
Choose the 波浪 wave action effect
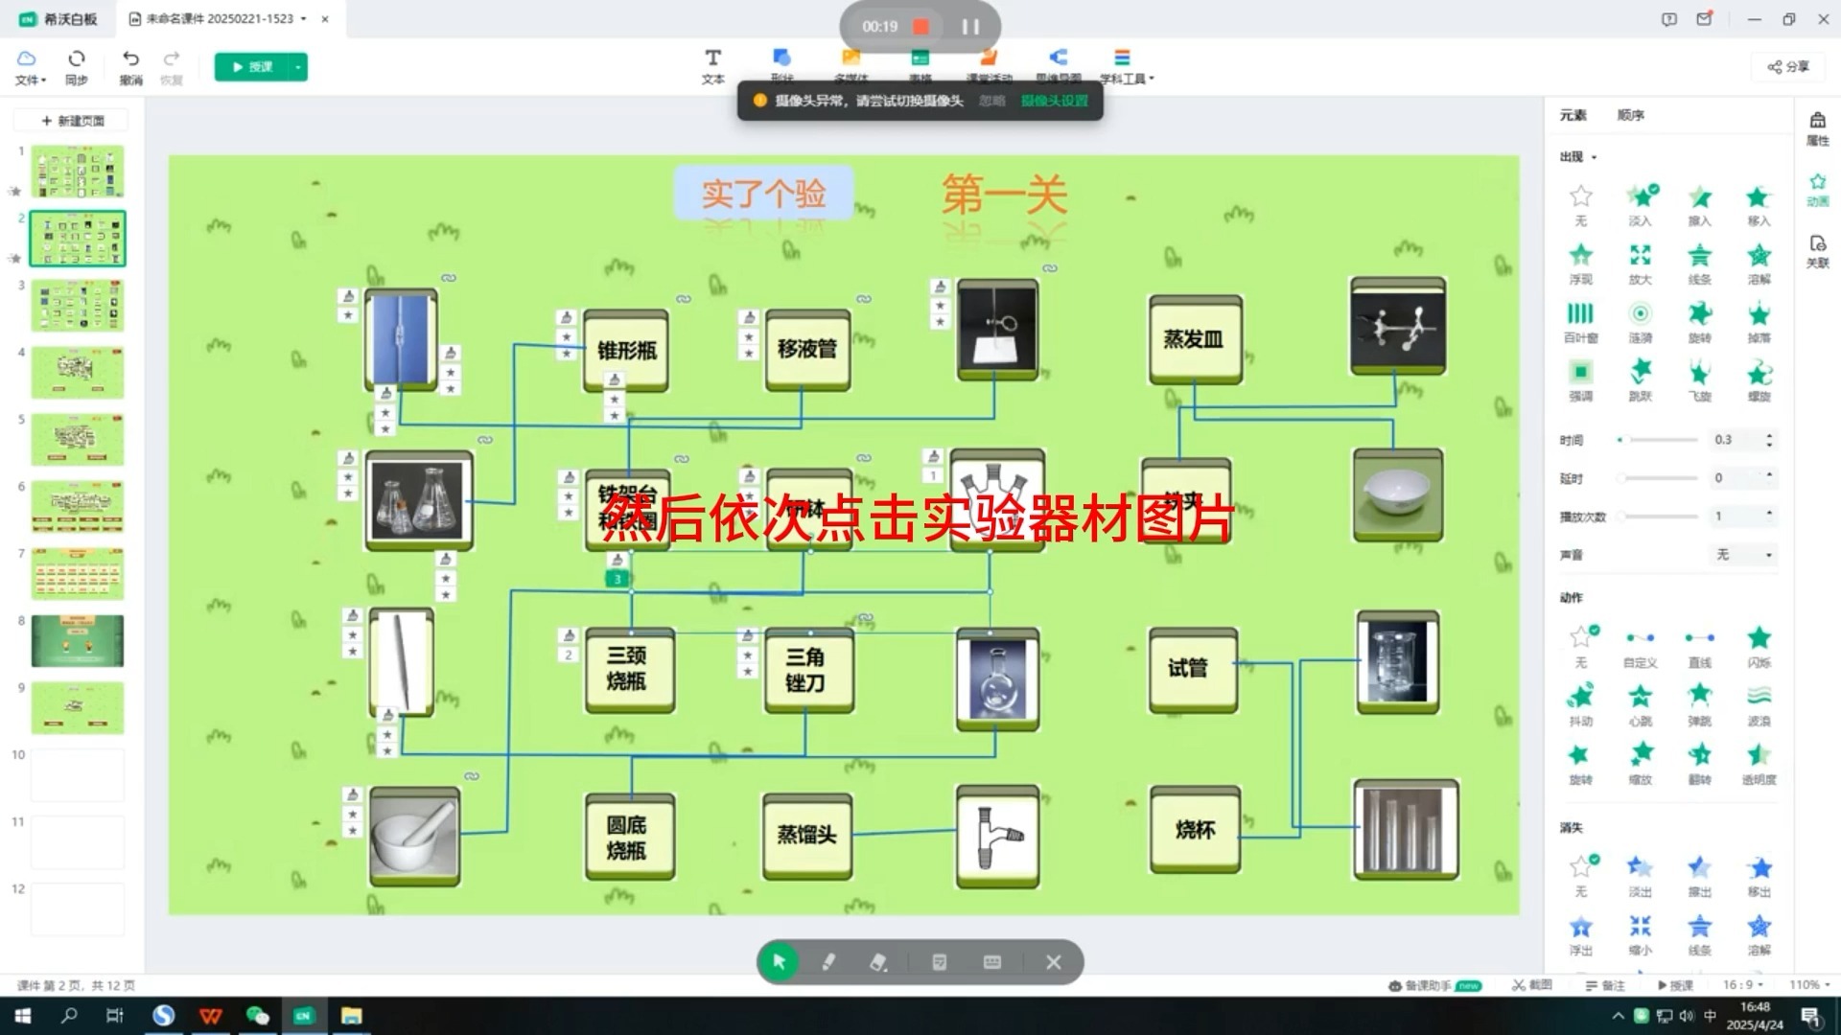(x=1759, y=705)
